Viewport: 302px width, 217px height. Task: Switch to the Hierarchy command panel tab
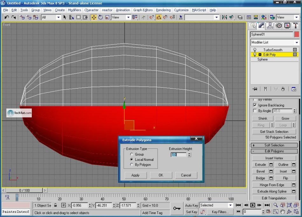270,26
